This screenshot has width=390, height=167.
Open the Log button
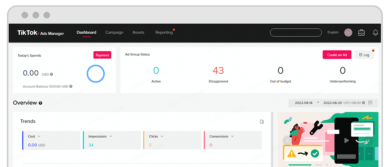(364, 55)
